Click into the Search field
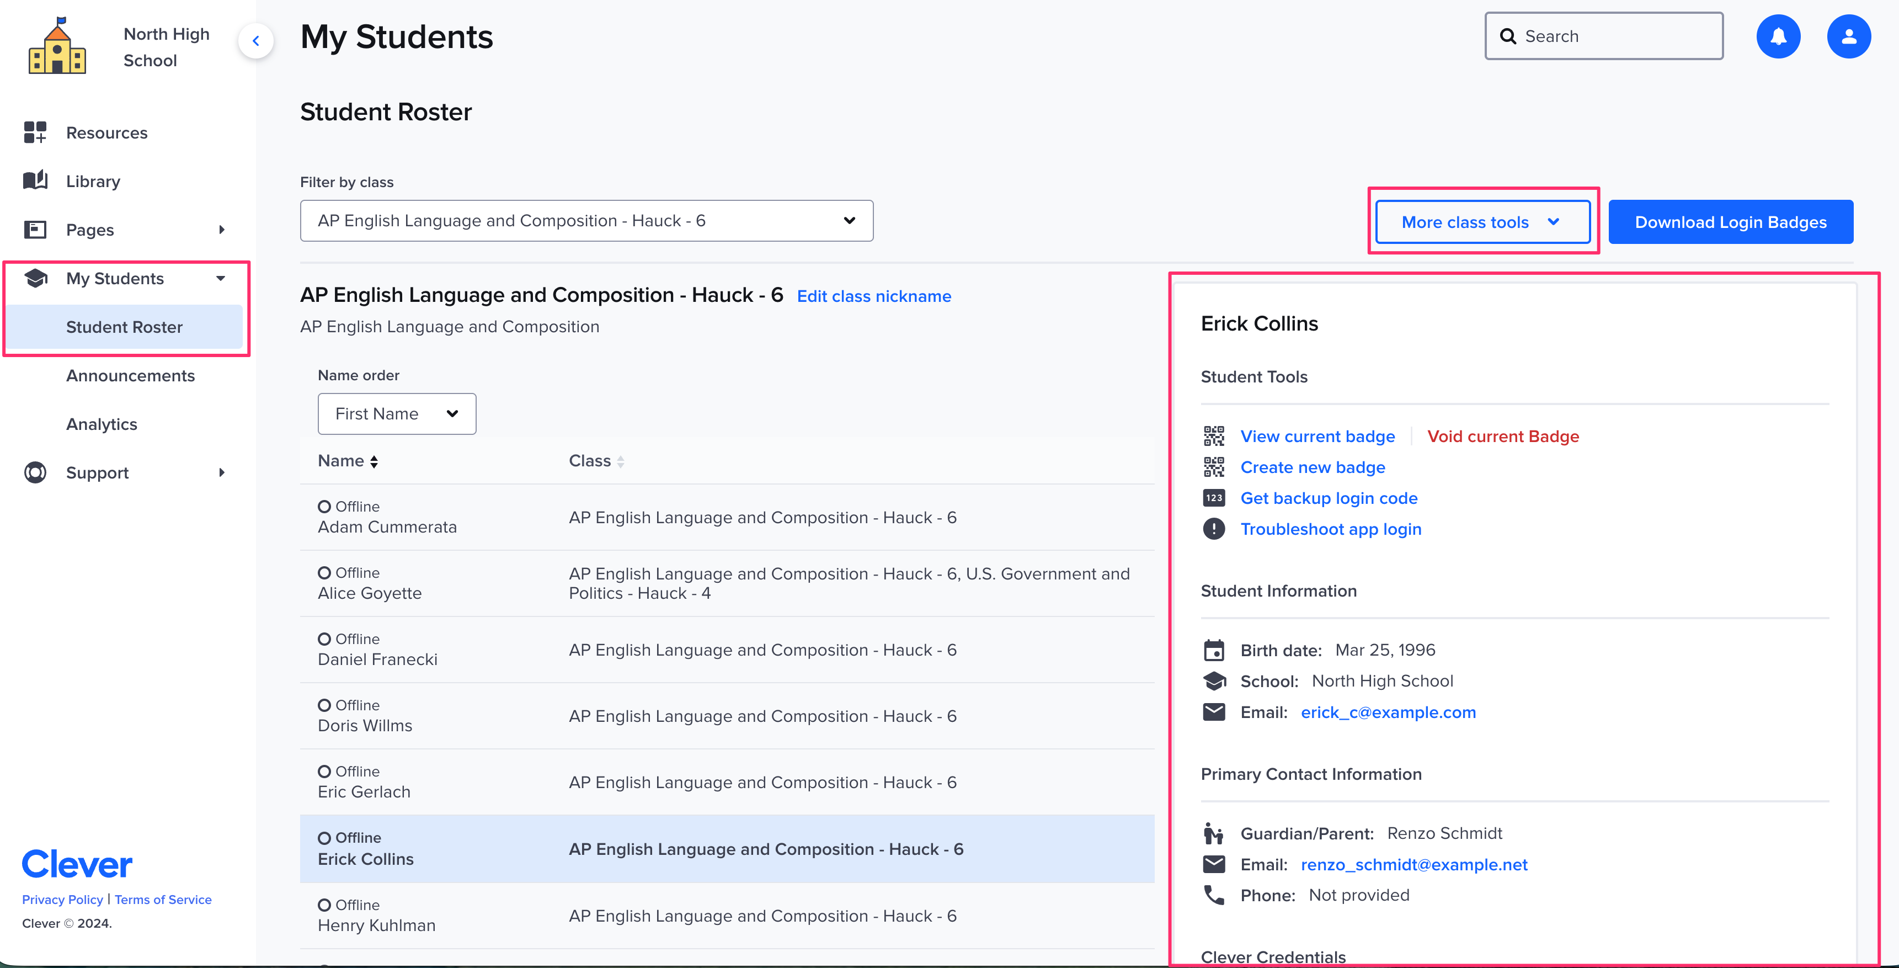This screenshot has height=968, width=1899. coord(1603,36)
